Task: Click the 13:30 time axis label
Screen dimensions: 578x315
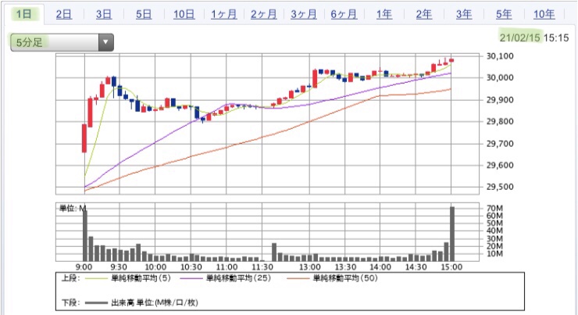Action: pos(345,267)
